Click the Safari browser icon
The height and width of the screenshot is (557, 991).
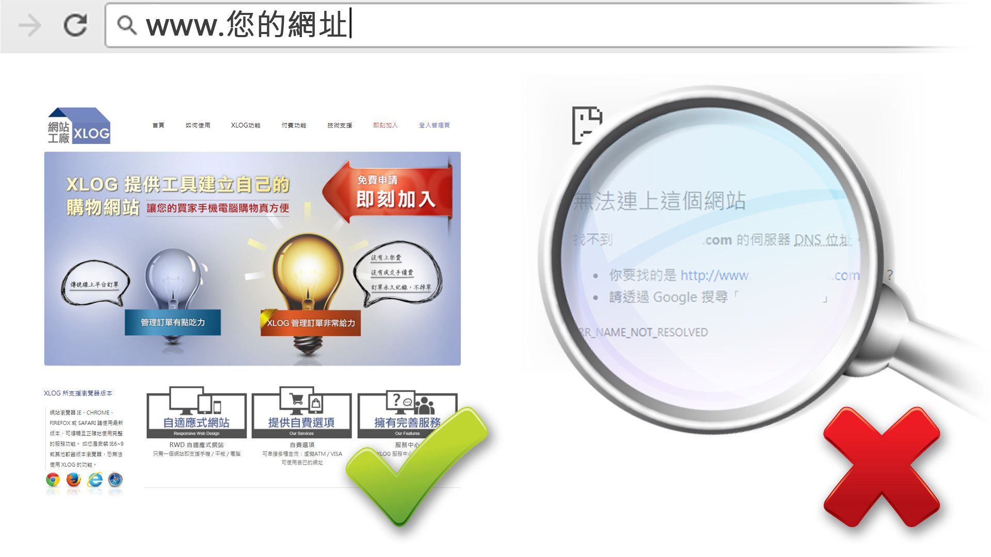coord(116,480)
